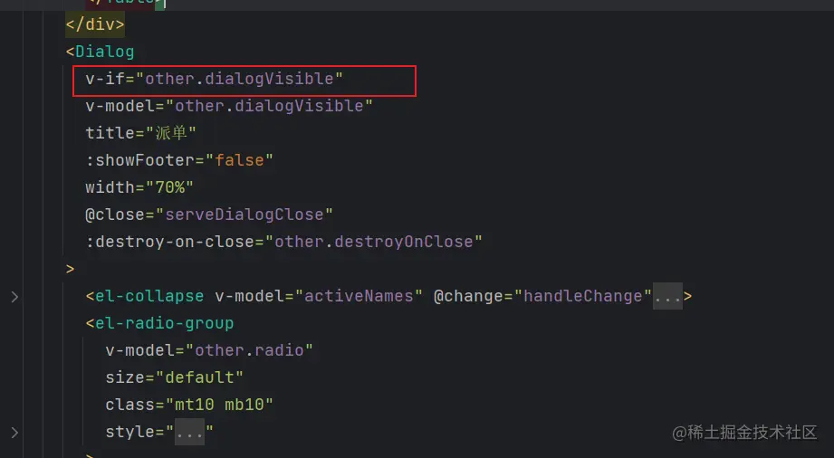Click the v-model="other.radio" attribute
The image size is (834, 458).
pos(209,350)
